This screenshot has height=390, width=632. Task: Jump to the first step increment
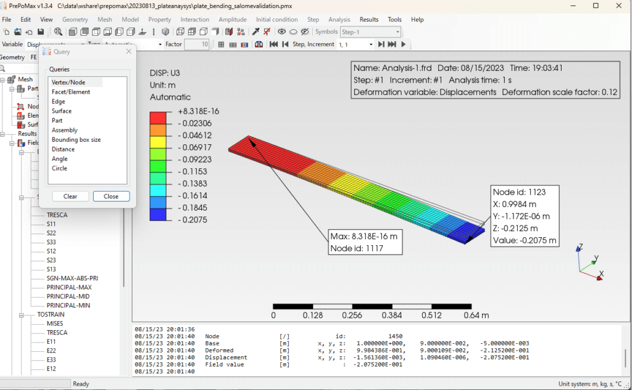pyautogui.click(x=273, y=44)
